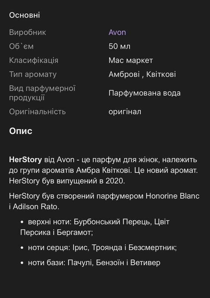Click the Об`єм label
Image resolution: width=210 pixels, height=298 pixels.
pyautogui.click(x=21, y=46)
